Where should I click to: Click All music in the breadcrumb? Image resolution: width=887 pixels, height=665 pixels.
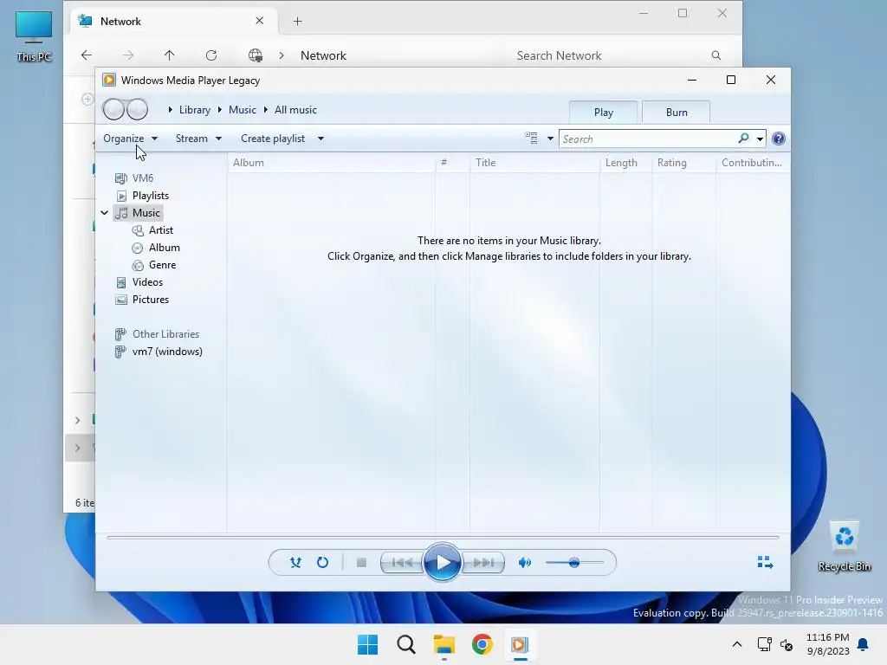[x=295, y=110]
